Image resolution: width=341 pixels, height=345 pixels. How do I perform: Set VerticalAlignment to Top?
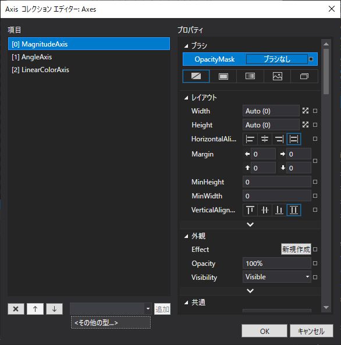click(250, 210)
